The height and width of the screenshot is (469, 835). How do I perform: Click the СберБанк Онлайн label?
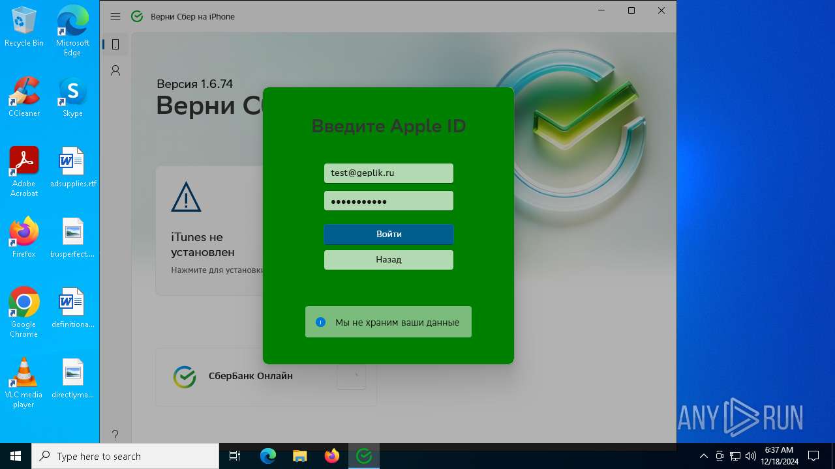point(250,376)
